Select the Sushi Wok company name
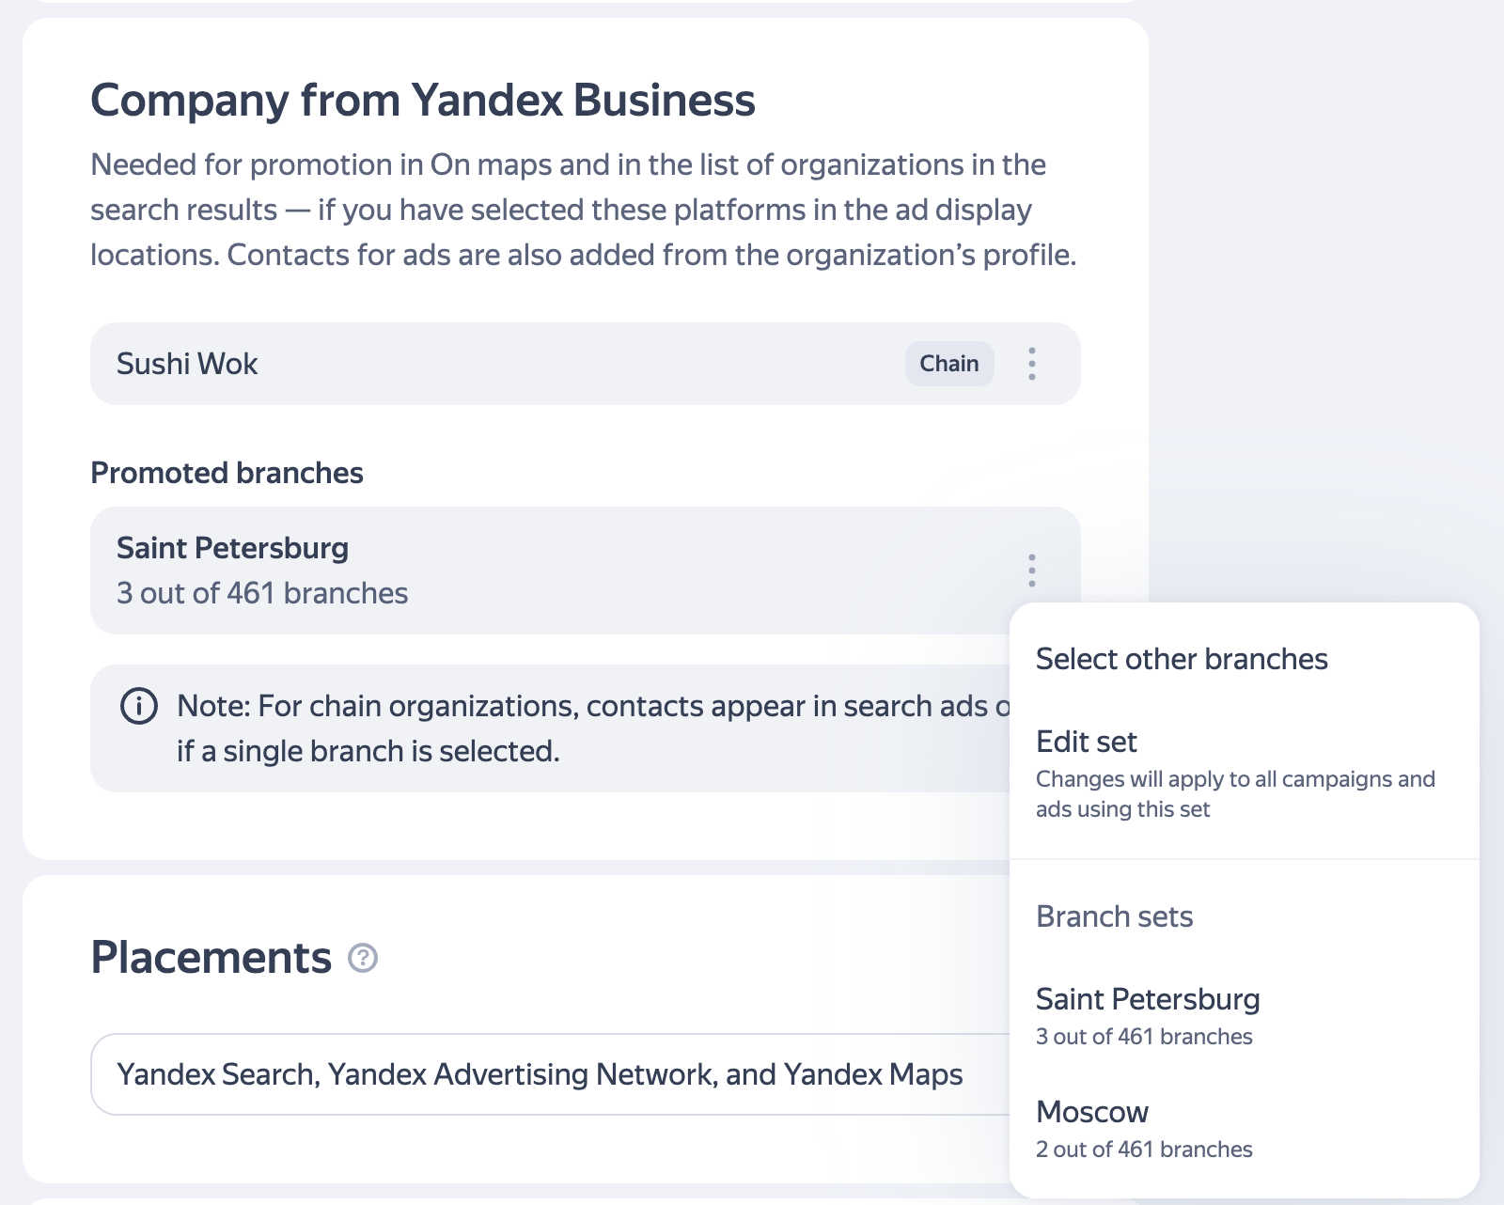 (x=187, y=364)
